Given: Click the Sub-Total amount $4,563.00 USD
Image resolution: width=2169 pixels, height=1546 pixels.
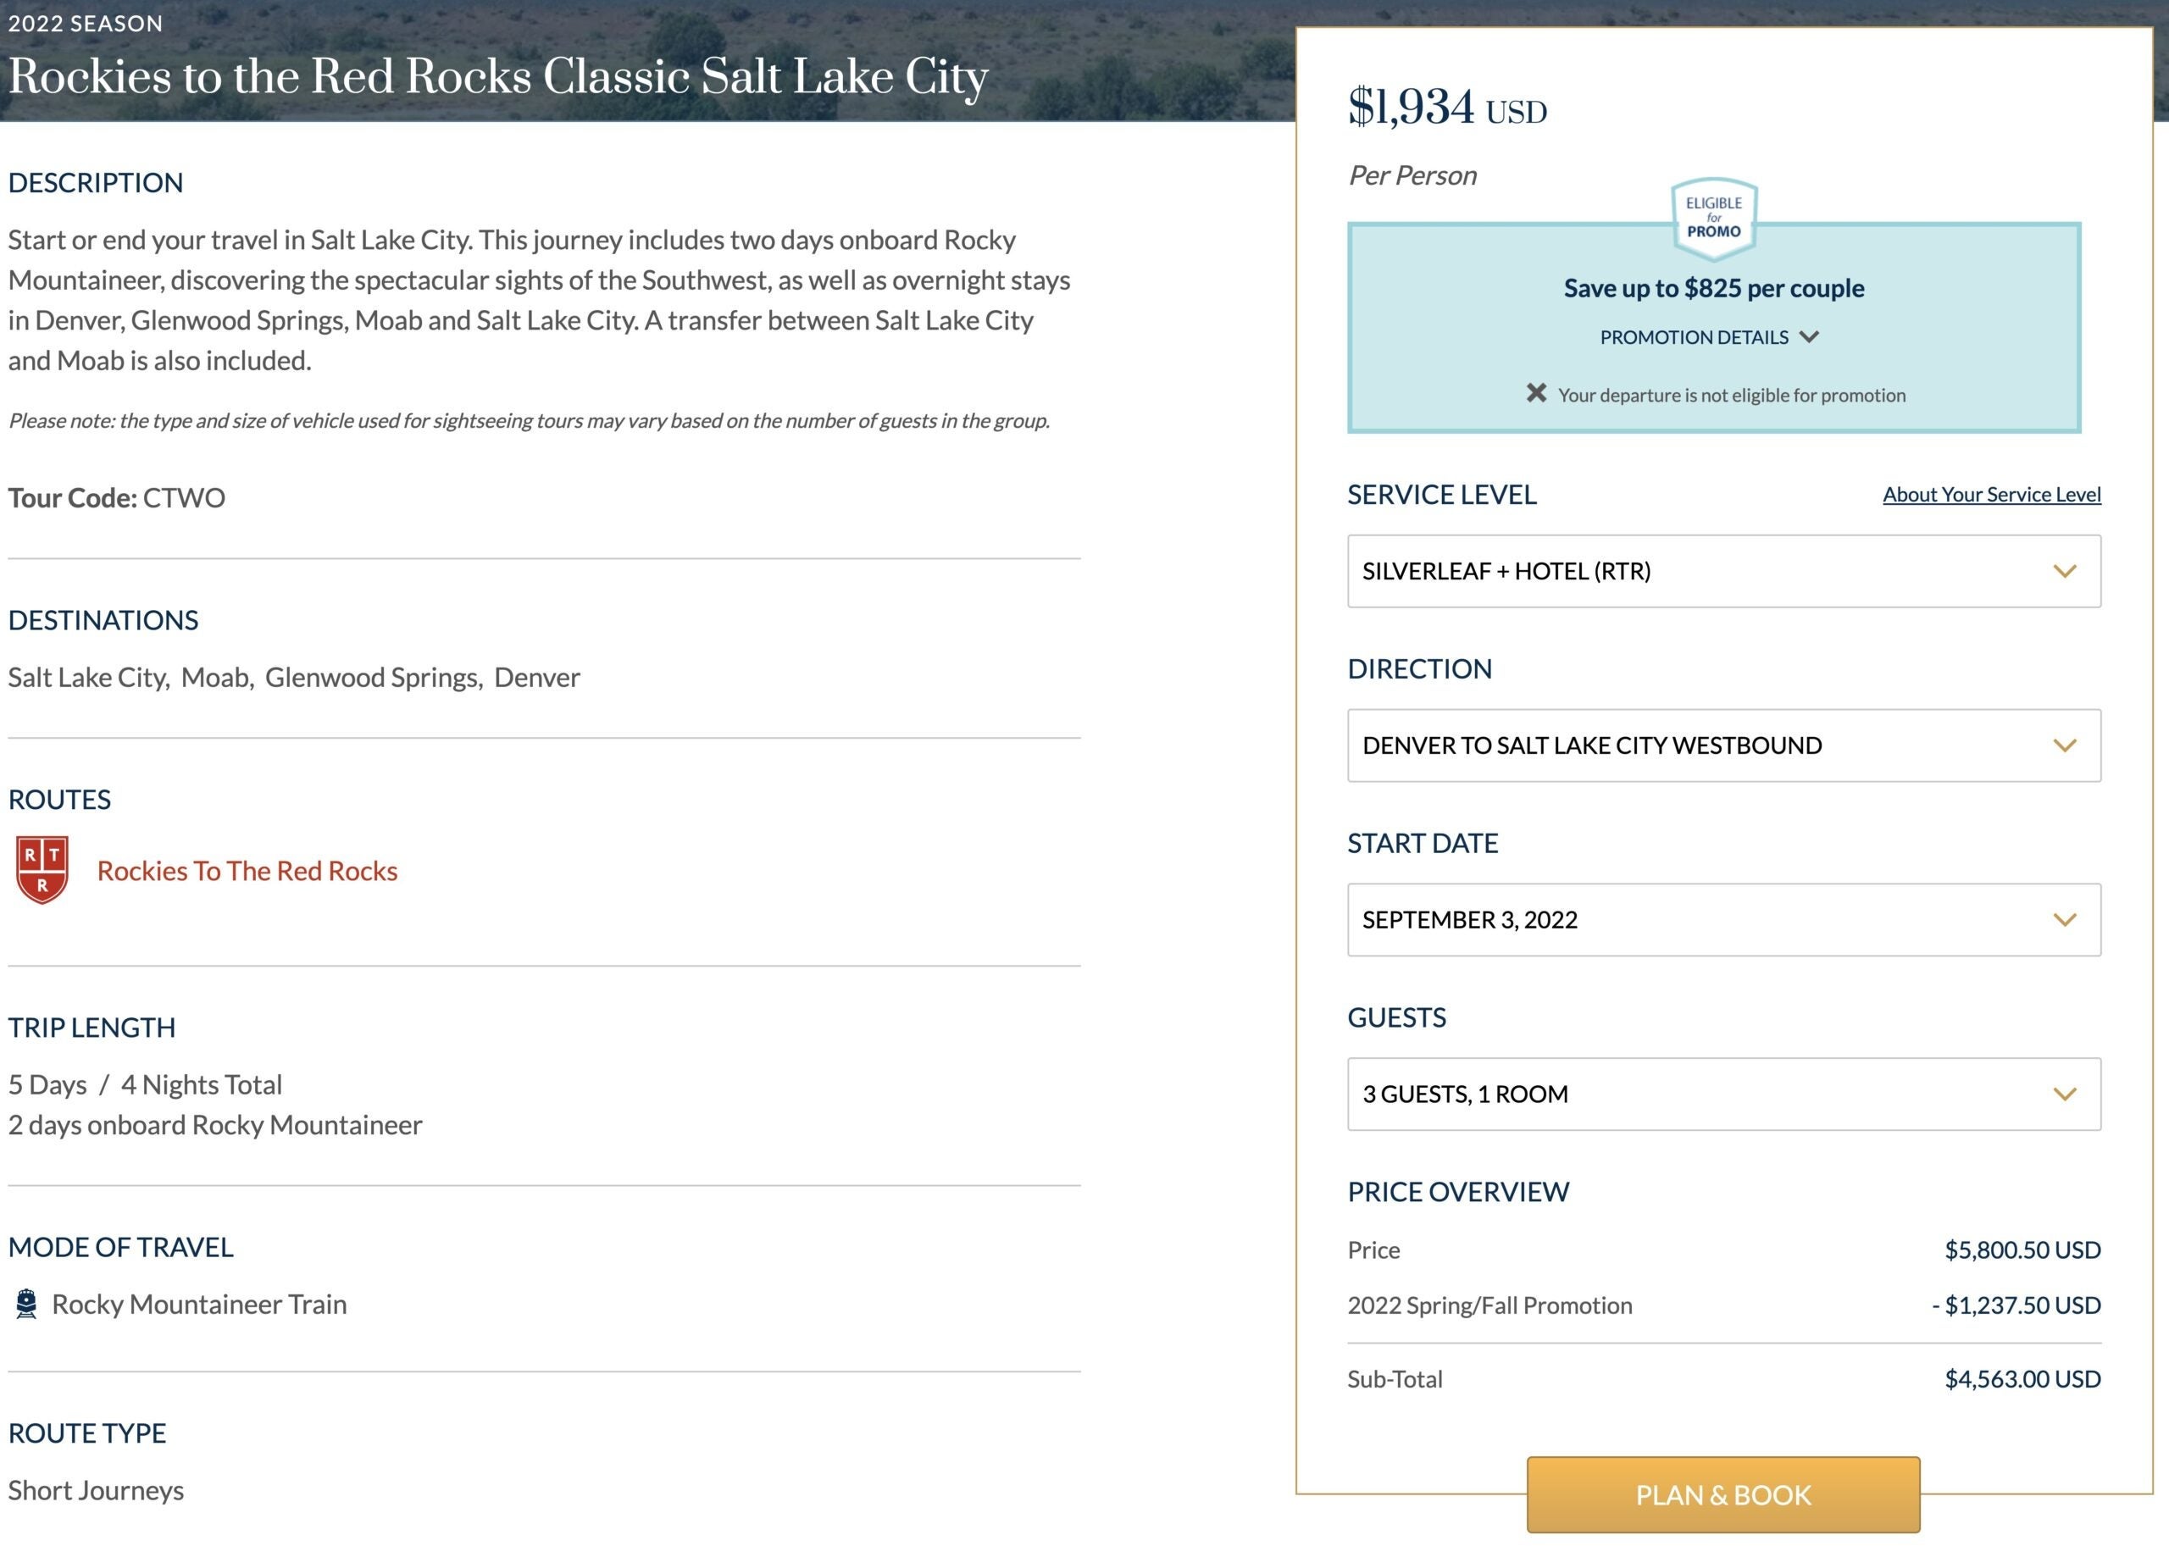Looking at the screenshot, I should tap(2022, 1378).
